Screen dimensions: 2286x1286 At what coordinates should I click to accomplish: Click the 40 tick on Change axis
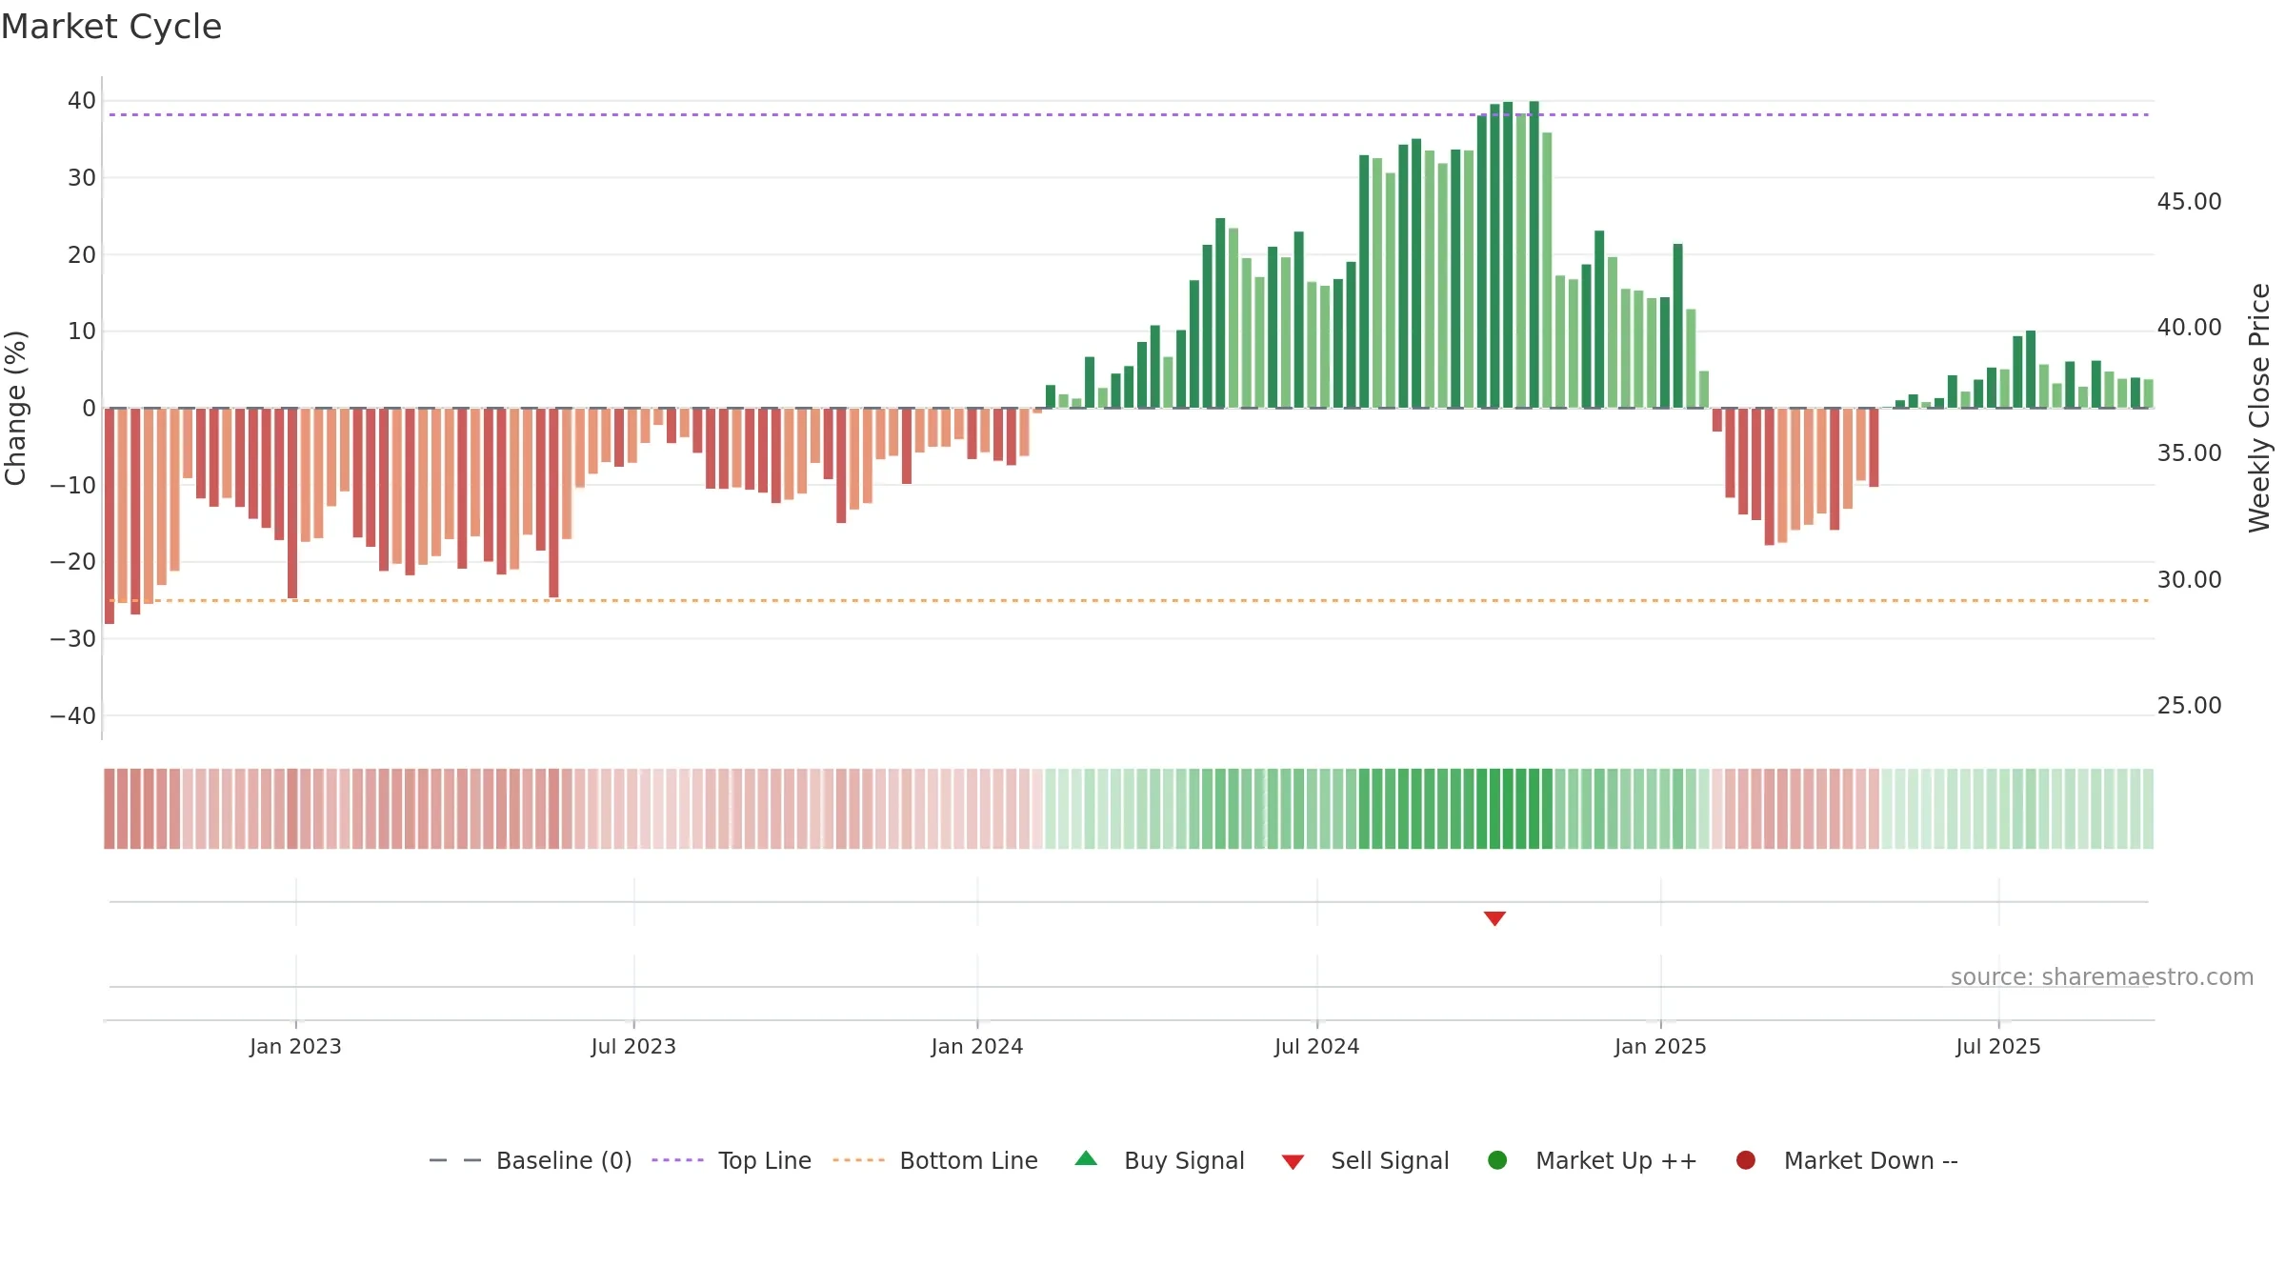(x=82, y=101)
